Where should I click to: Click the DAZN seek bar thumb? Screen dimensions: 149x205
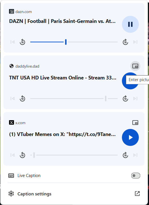66,42
